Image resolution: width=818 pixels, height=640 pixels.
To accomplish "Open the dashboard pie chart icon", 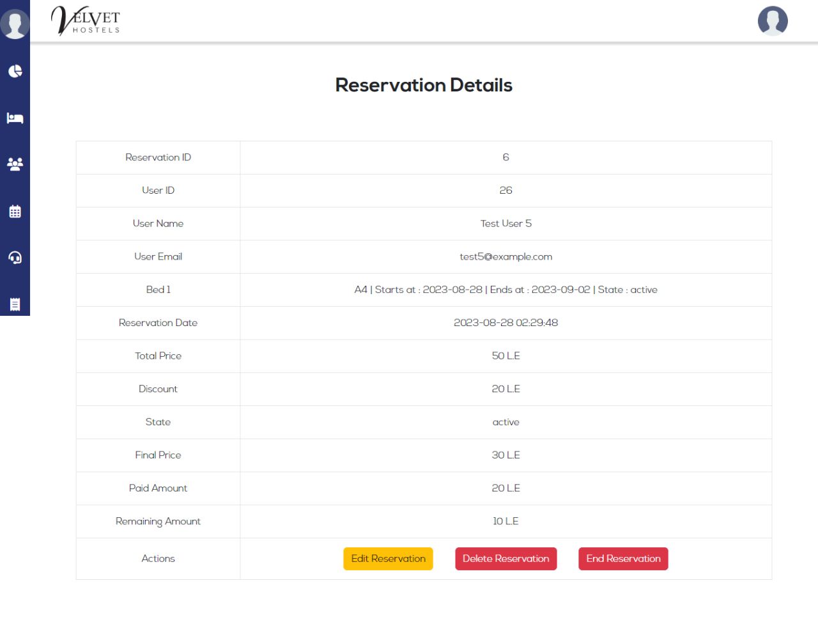I will tap(15, 71).
